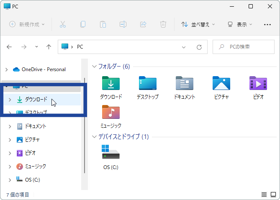Screen dimensions: 280x200
Task: Collapse the フォルダー (6) group header
Action: coord(95,67)
